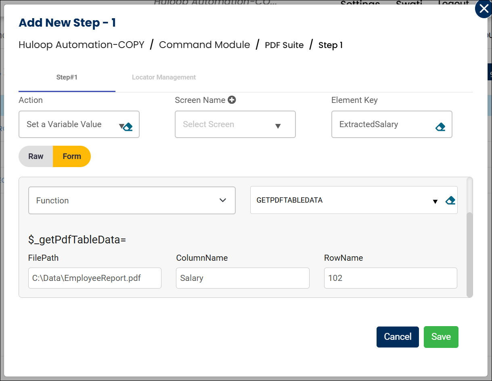Viewport: 492px width, 381px height.
Task: Add a new screen via plus icon
Action: (x=232, y=100)
